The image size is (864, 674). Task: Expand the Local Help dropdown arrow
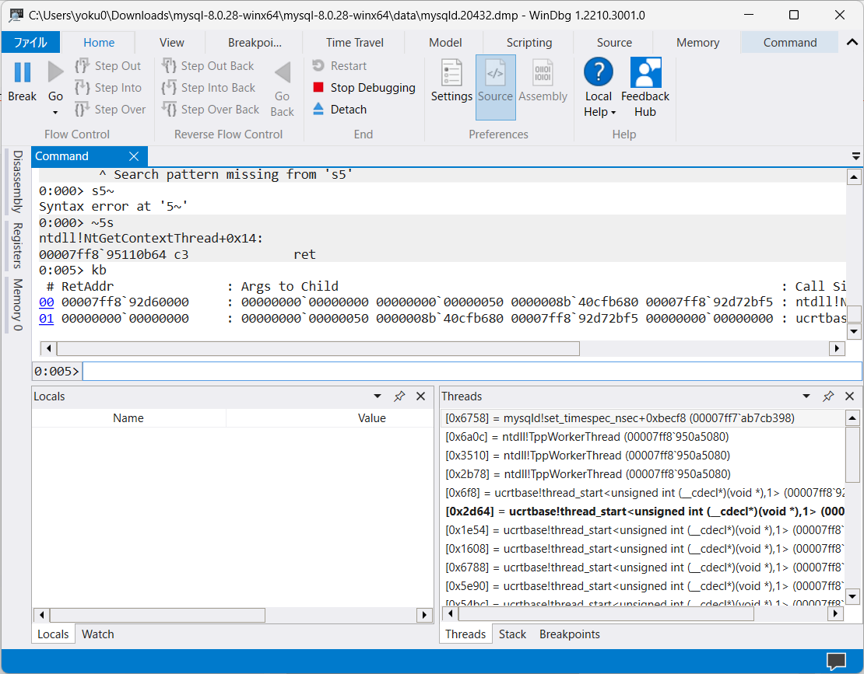(x=613, y=113)
